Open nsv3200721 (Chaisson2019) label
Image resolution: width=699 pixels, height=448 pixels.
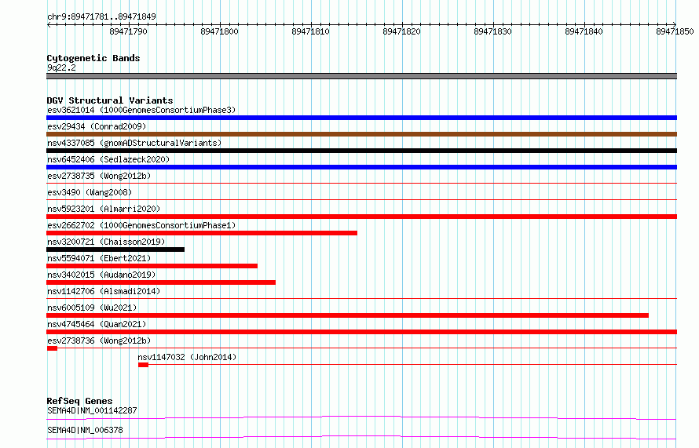(106, 242)
